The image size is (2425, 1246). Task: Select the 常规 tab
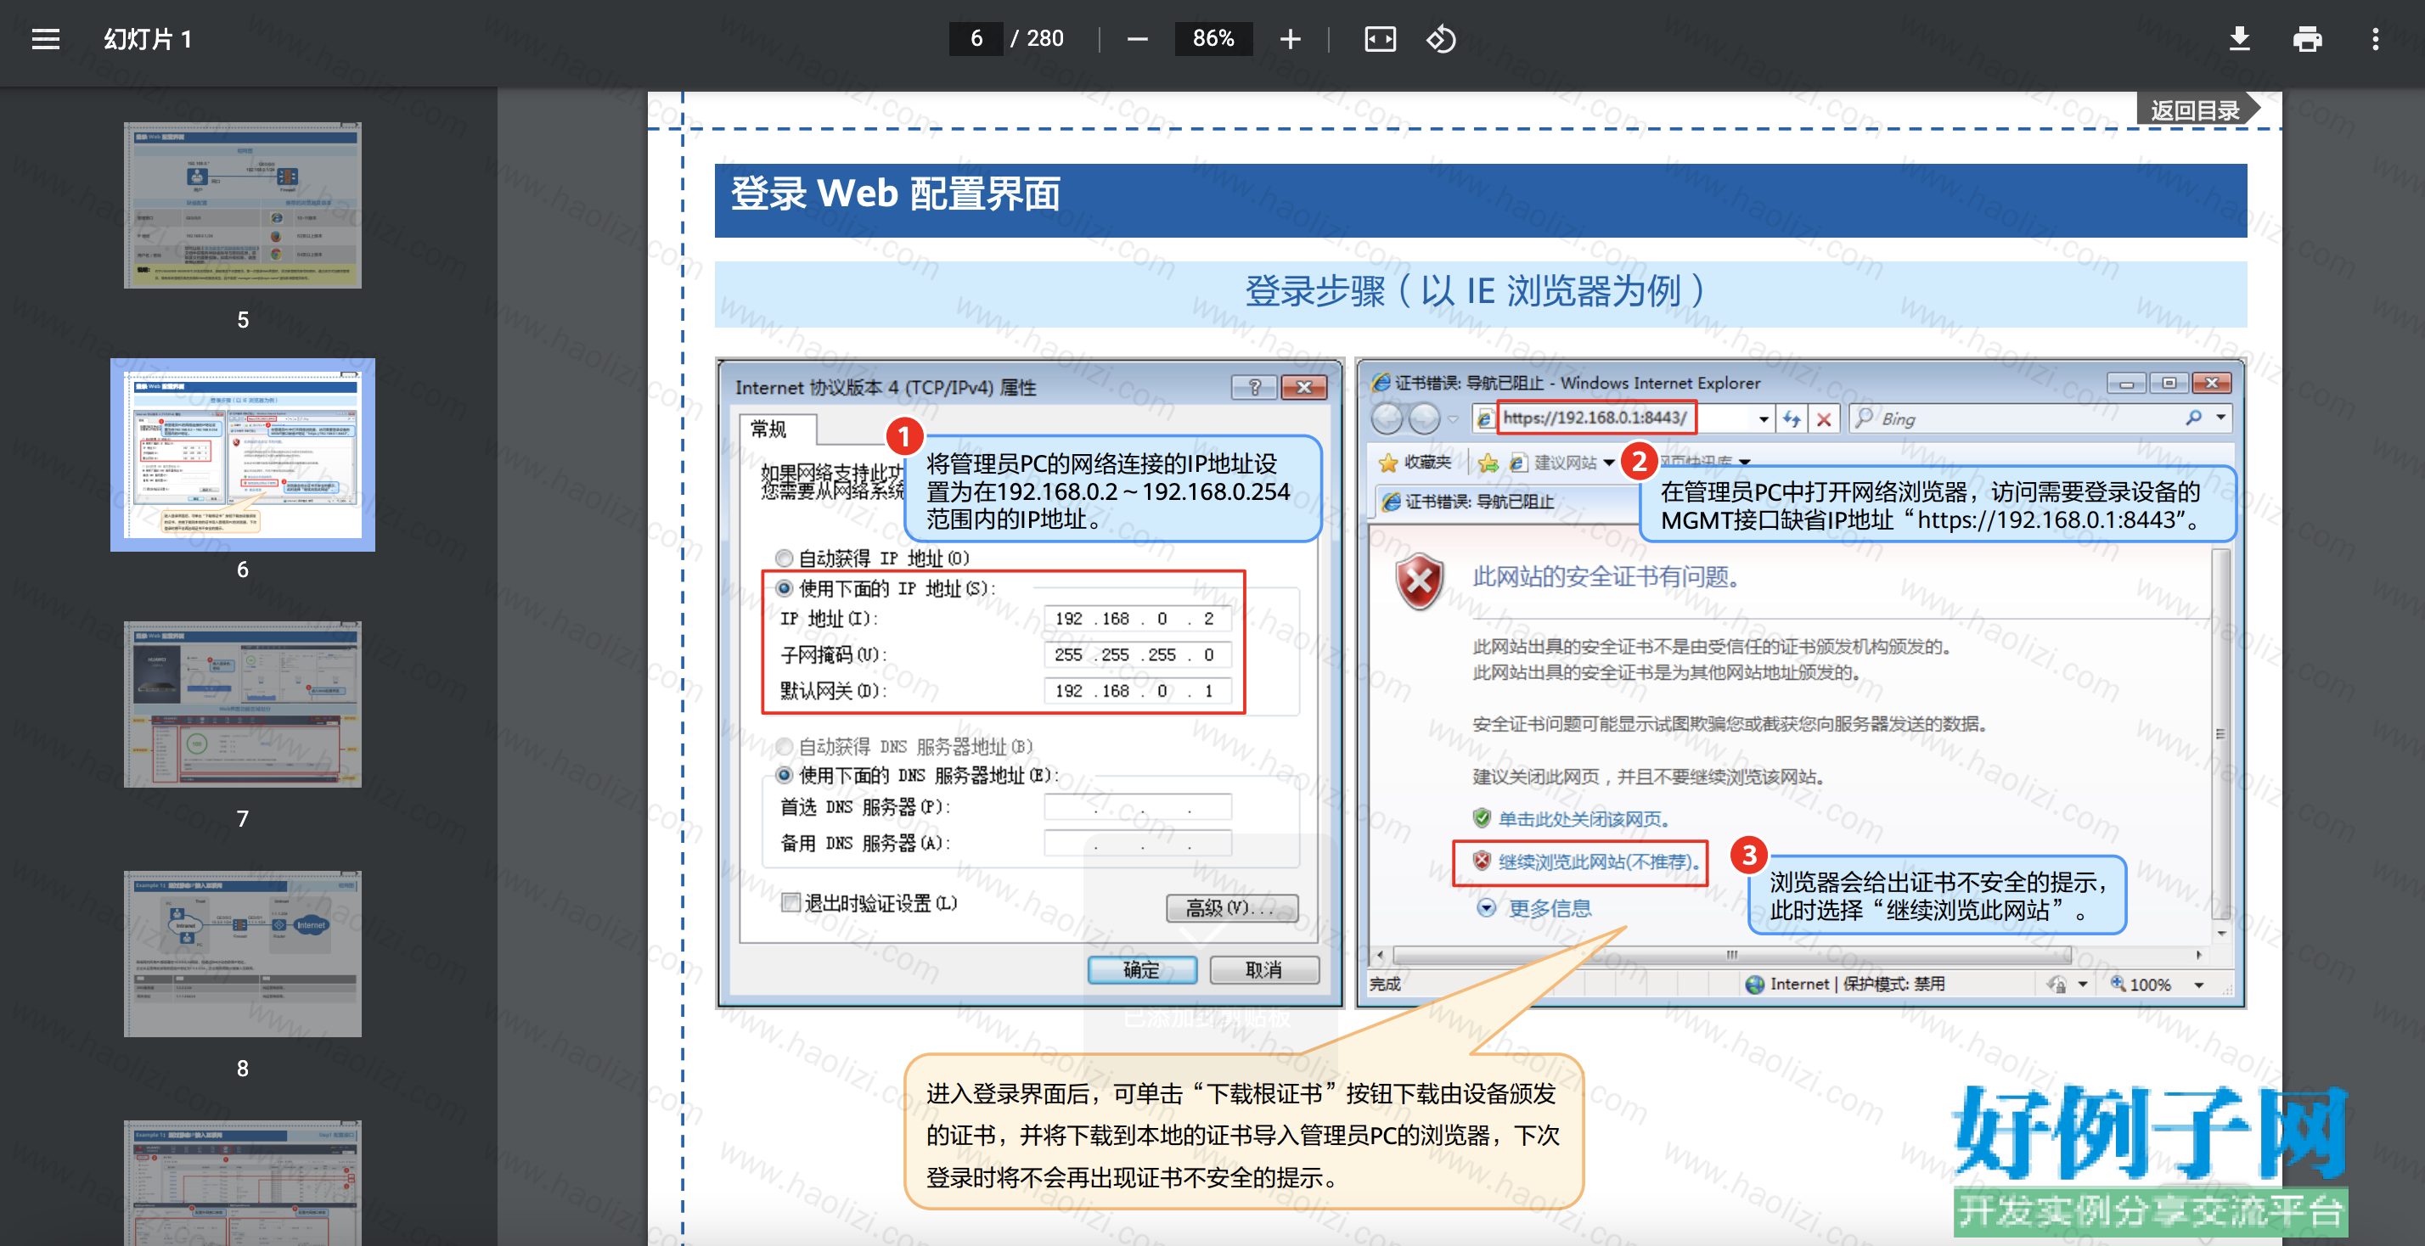coord(770,429)
